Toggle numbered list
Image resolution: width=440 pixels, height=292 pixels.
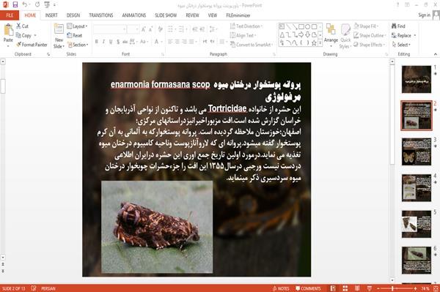point(182,29)
